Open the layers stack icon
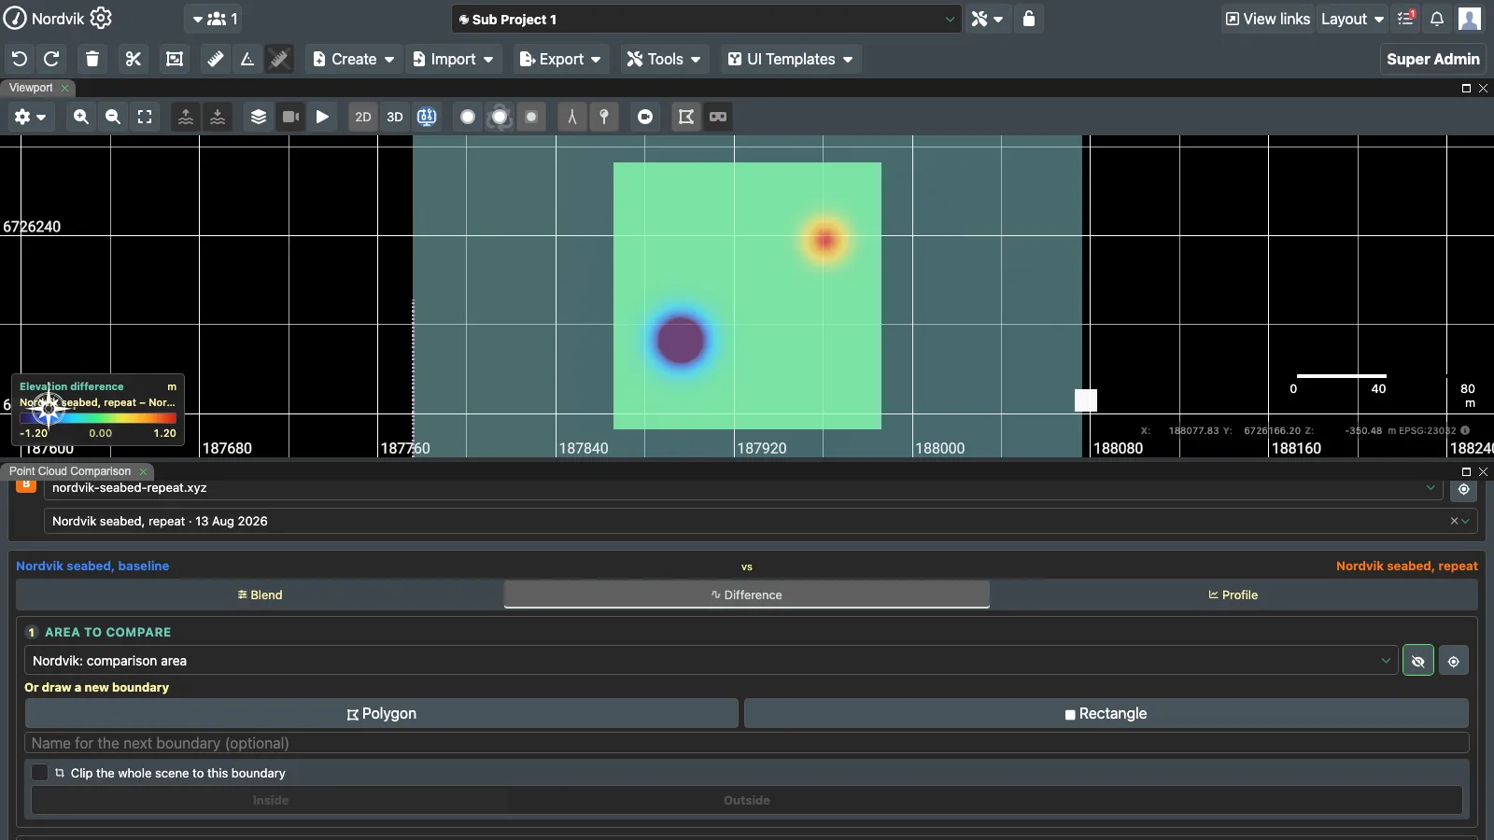This screenshot has width=1494, height=840. (x=259, y=117)
